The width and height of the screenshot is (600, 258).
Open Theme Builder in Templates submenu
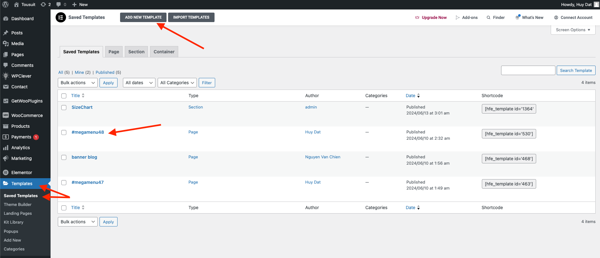18,204
